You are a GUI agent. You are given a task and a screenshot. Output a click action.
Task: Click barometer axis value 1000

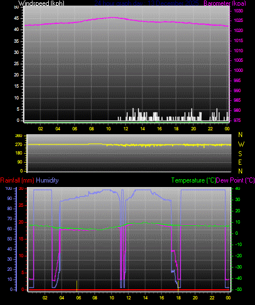(x=238, y=70)
